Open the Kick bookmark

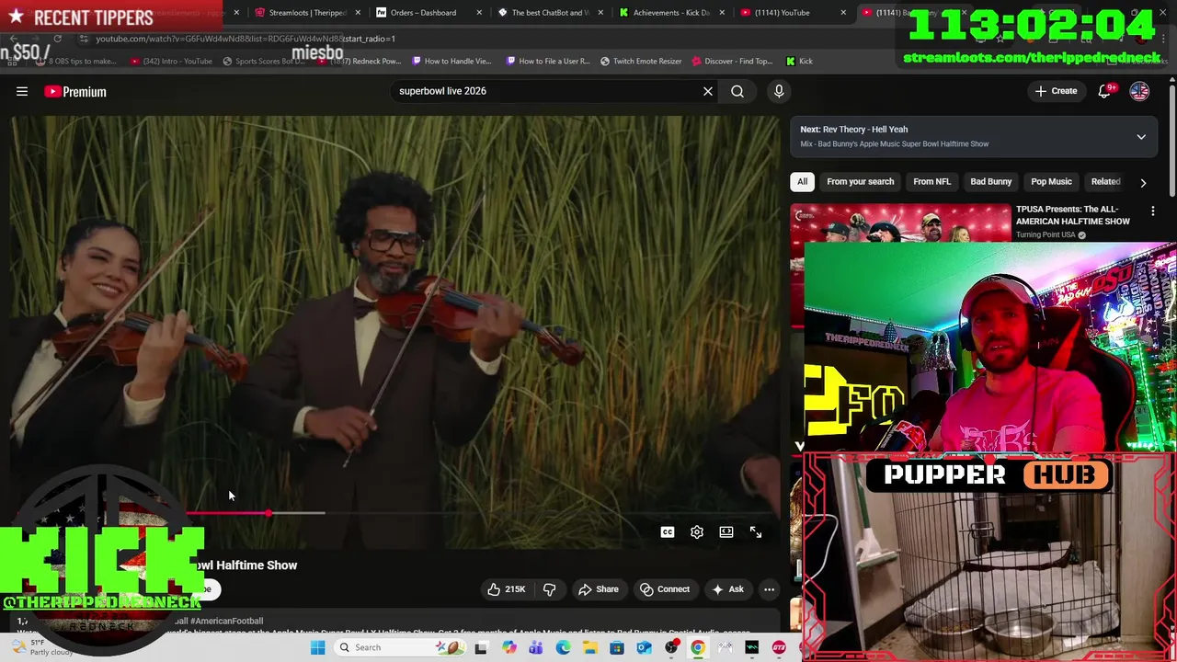pyautogui.click(x=799, y=62)
